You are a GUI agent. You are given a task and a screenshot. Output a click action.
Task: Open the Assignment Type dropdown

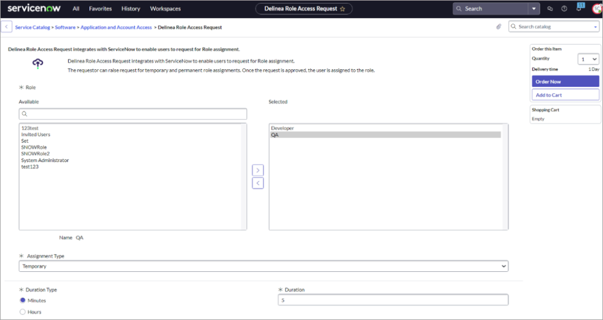click(x=264, y=266)
